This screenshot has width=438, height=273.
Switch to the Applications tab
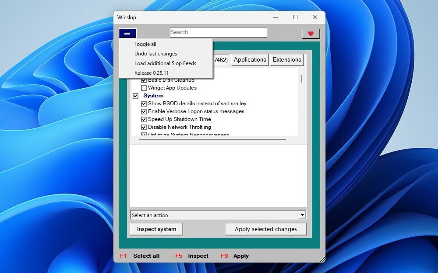[250, 60]
